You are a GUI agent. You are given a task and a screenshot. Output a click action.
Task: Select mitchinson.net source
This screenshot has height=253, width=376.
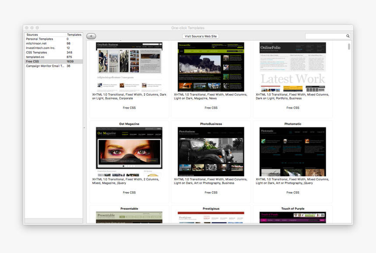click(x=54, y=44)
